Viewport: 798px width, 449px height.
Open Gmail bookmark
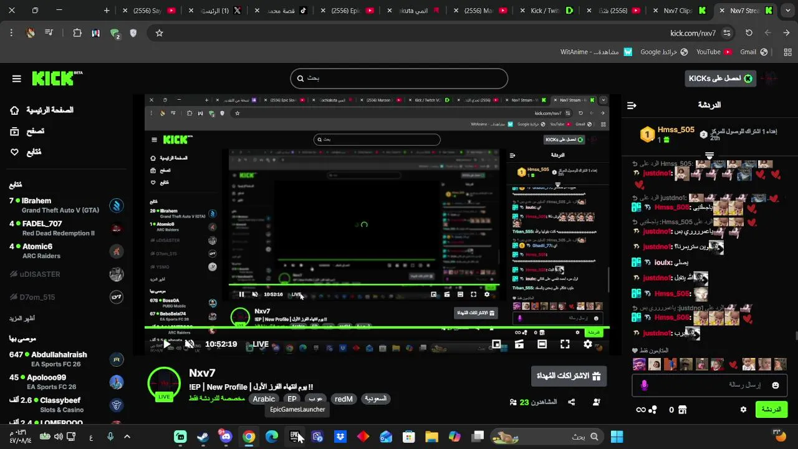coord(754,52)
